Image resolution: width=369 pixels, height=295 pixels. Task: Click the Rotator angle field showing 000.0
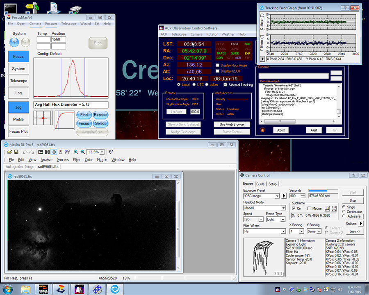coord(195,112)
